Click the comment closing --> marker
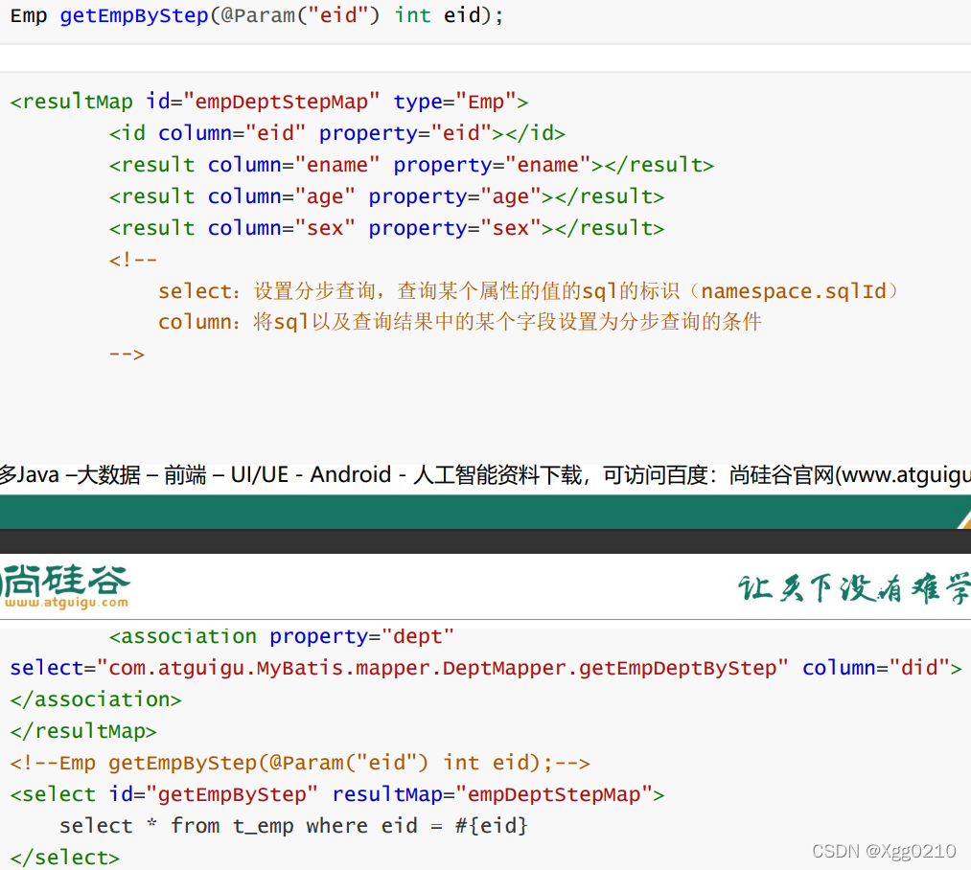The height and width of the screenshot is (870, 971). point(127,355)
